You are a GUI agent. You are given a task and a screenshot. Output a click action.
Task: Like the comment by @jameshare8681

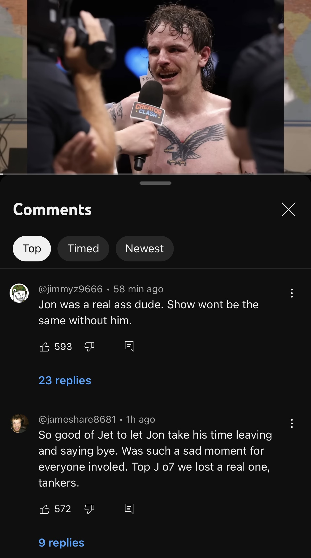(x=44, y=509)
